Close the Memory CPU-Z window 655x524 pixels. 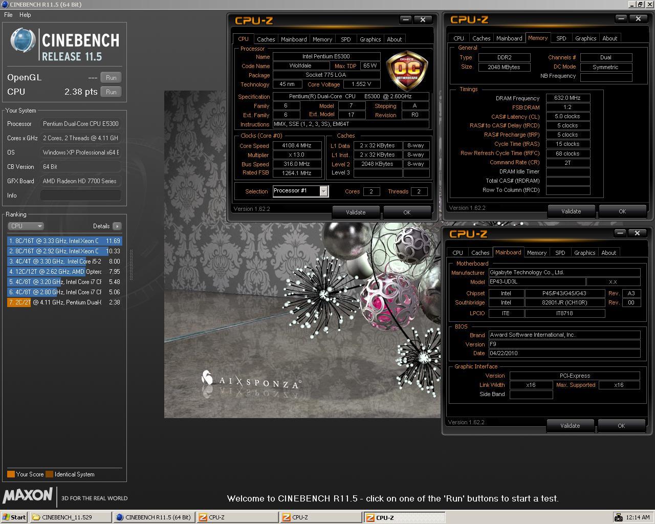click(638, 18)
